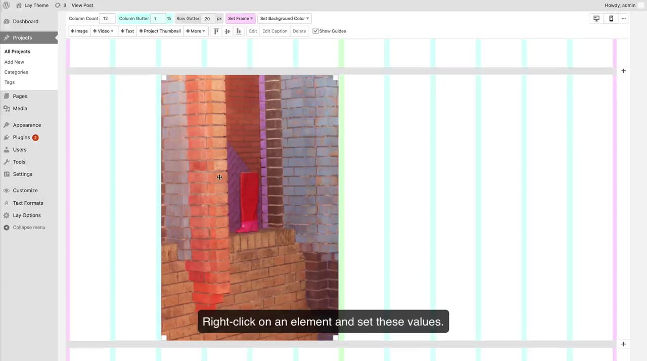
Task: Click the View Post link
Action: coord(82,5)
